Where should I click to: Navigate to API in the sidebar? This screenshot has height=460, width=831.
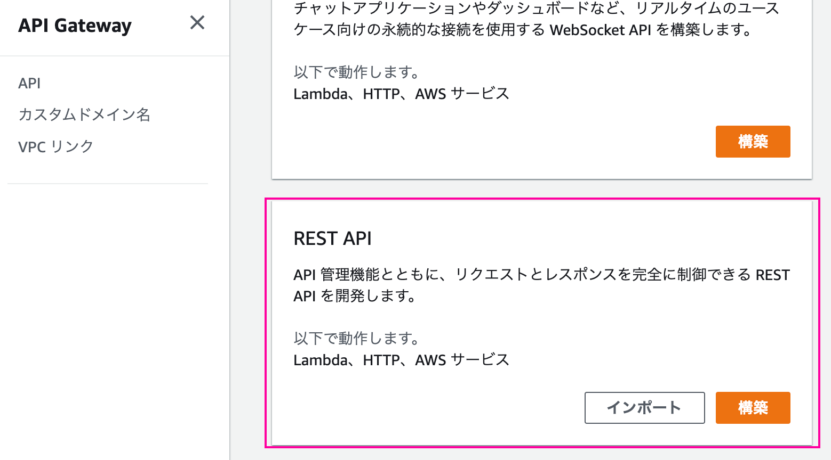(x=29, y=83)
